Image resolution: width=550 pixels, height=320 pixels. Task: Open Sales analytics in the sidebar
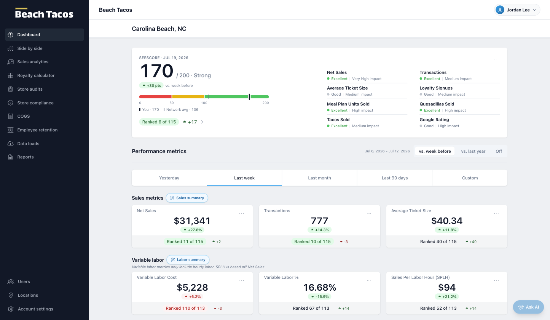pyautogui.click(x=45, y=62)
